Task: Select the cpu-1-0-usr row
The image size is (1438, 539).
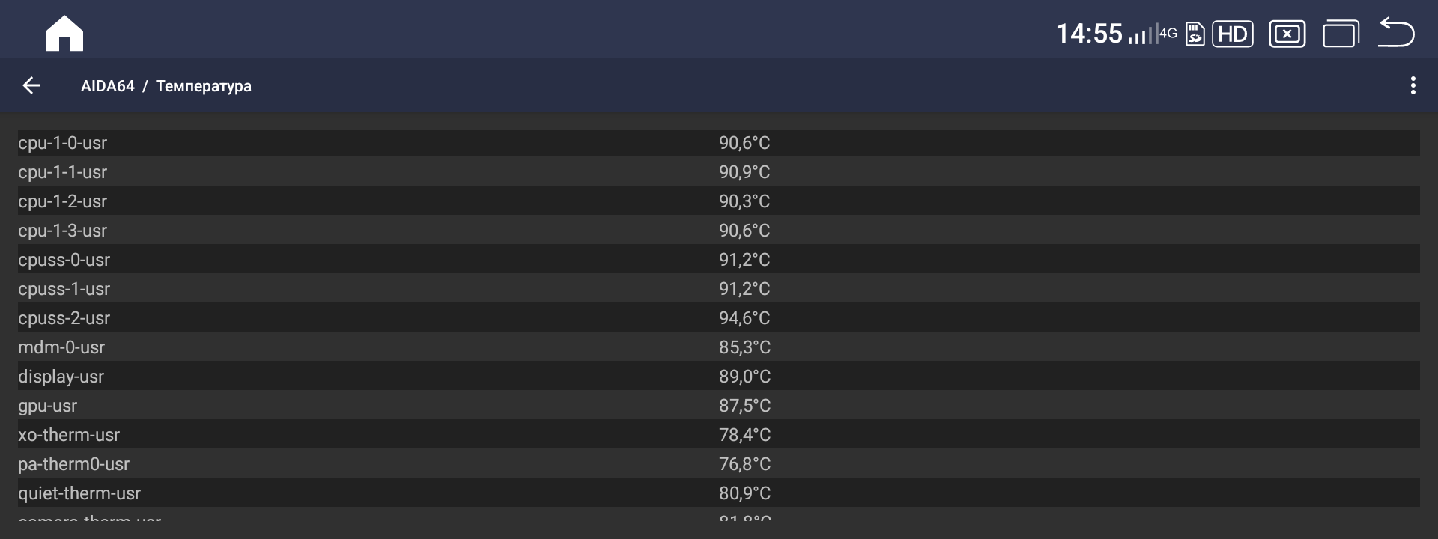Action: [x=719, y=143]
